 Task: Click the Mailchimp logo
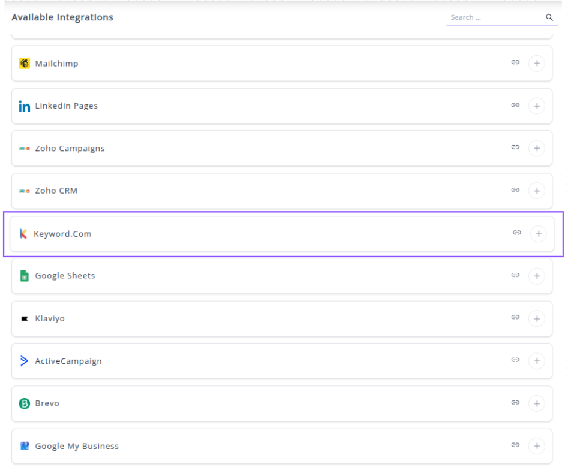(24, 63)
